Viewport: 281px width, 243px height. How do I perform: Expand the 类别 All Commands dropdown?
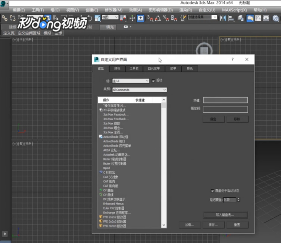click(139, 90)
